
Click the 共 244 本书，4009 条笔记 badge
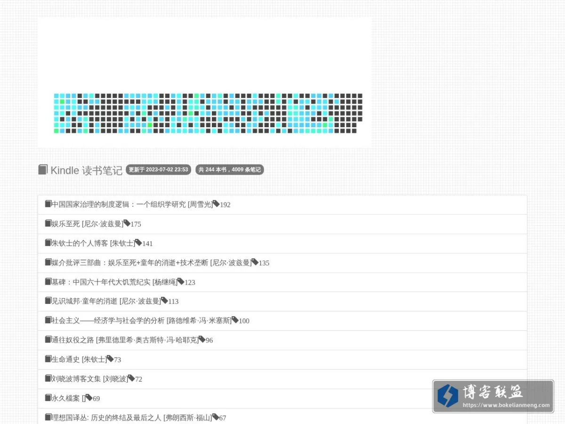click(230, 170)
